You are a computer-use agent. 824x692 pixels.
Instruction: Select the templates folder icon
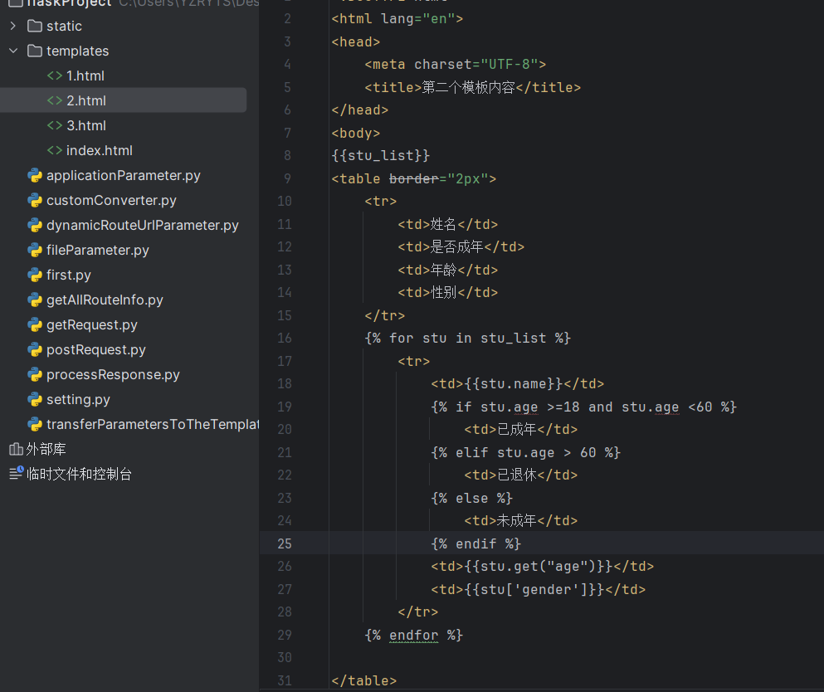35,51
